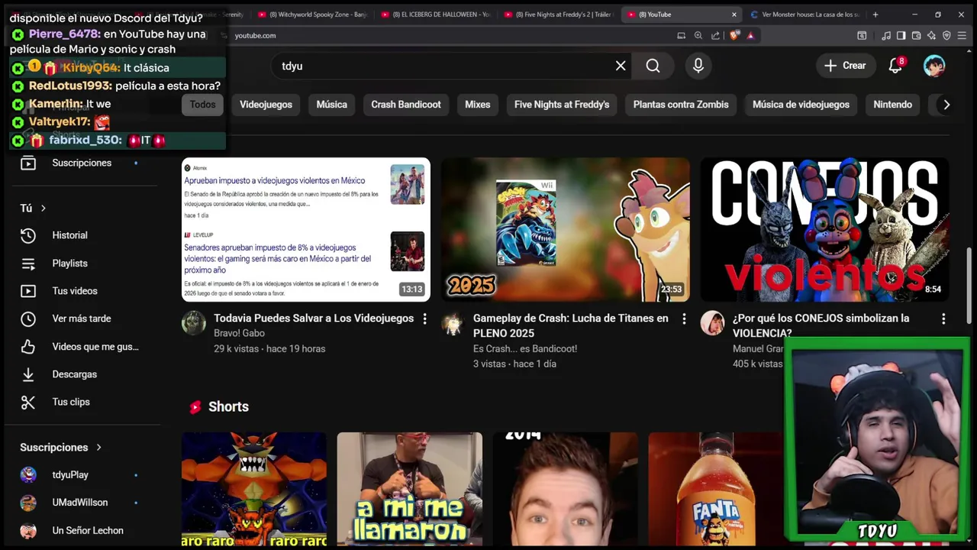Select the Mixes chip
Screen dimensions: 977x550
478,105
